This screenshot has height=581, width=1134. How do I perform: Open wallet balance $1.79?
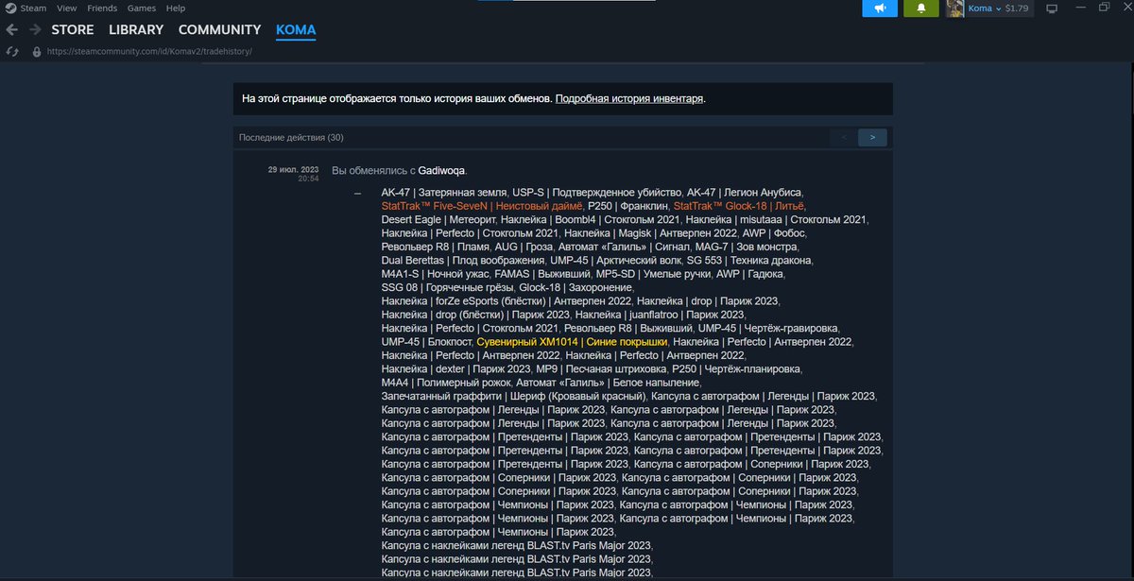pyautogui.click(x=1017, y=9)
